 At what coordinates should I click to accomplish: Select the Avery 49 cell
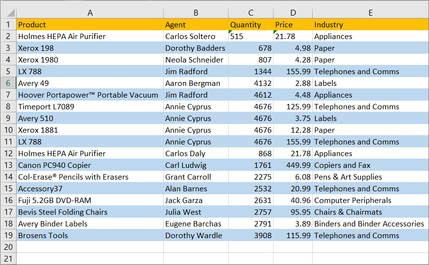(x=90, y=83)
